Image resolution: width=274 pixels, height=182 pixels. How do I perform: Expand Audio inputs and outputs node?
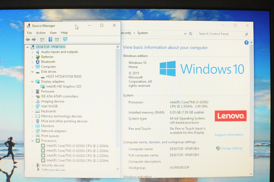[32, 52]
